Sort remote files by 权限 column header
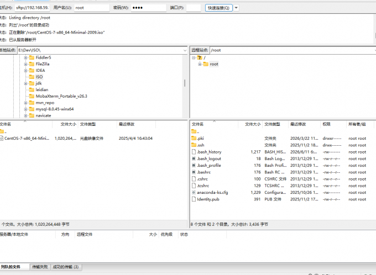The height and width of the screenshot is (275, 376). [333, 124]
